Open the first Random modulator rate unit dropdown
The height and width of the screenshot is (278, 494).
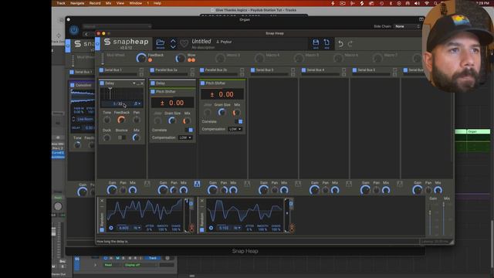(x=137, y=228)
